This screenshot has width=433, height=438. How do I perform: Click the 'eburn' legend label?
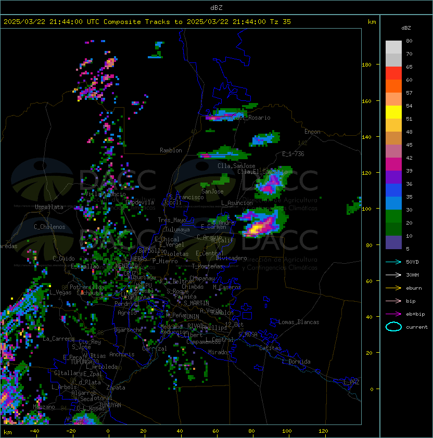(x=414, y=288)
